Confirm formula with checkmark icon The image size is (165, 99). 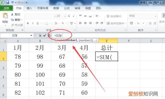pyautogui.click(x=45, y=35)
